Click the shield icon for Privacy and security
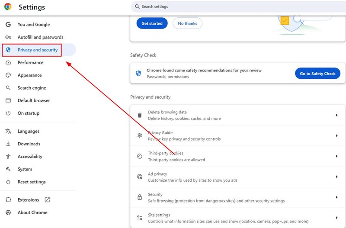346x228 pixels. coord(8,50)
